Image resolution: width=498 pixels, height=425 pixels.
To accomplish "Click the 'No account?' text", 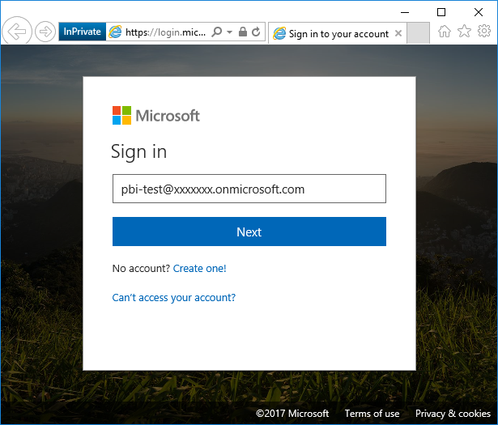I will click(x=142, y=269).
